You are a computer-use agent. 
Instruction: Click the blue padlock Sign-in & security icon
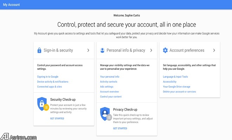tap(39, 50)
